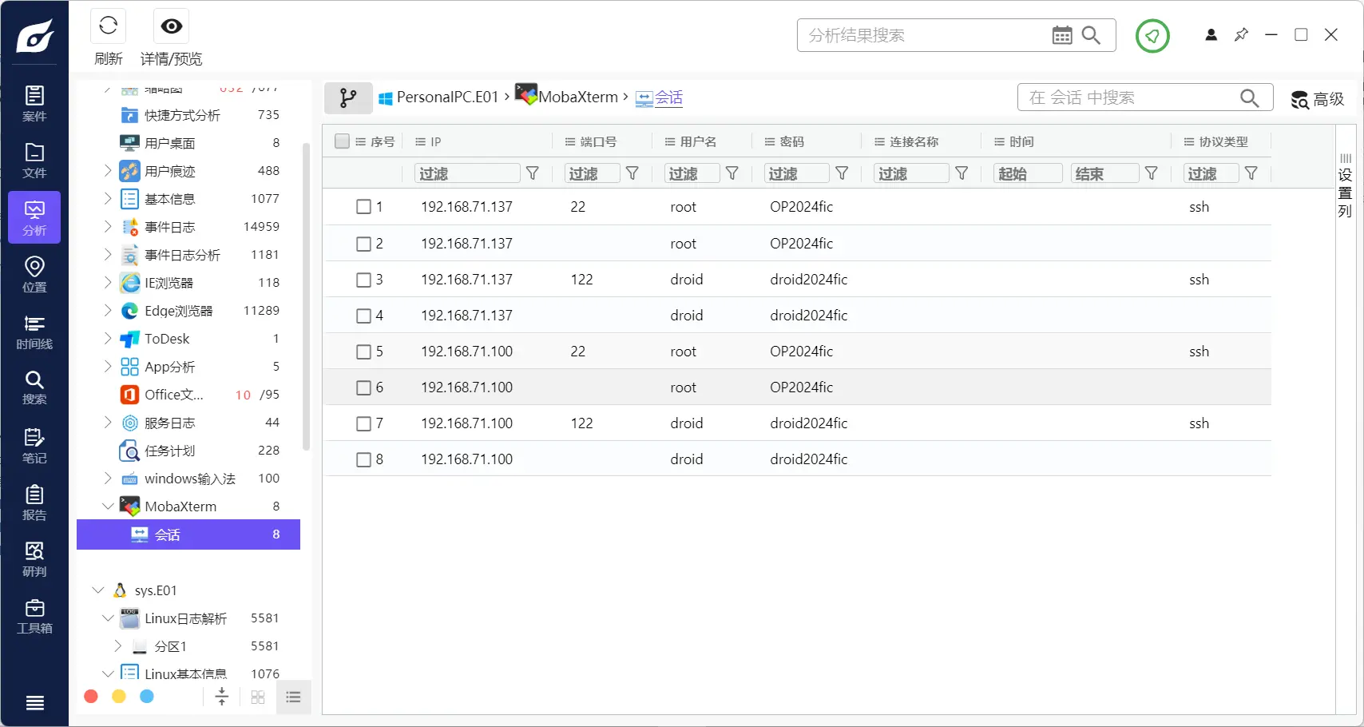The image size is (1364, 727).
Task: Click the MobaXterm breadcrumb
Action: (x=568, y=96)
